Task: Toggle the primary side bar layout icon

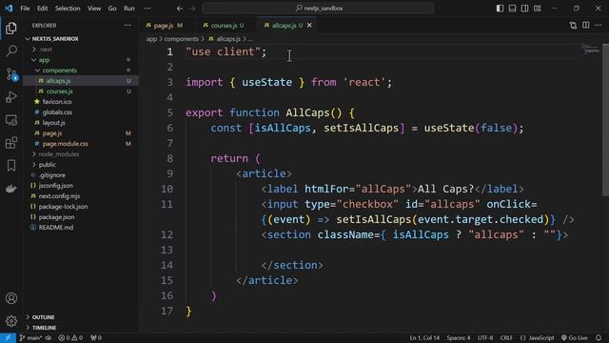Action: click(x=500, y=9)
